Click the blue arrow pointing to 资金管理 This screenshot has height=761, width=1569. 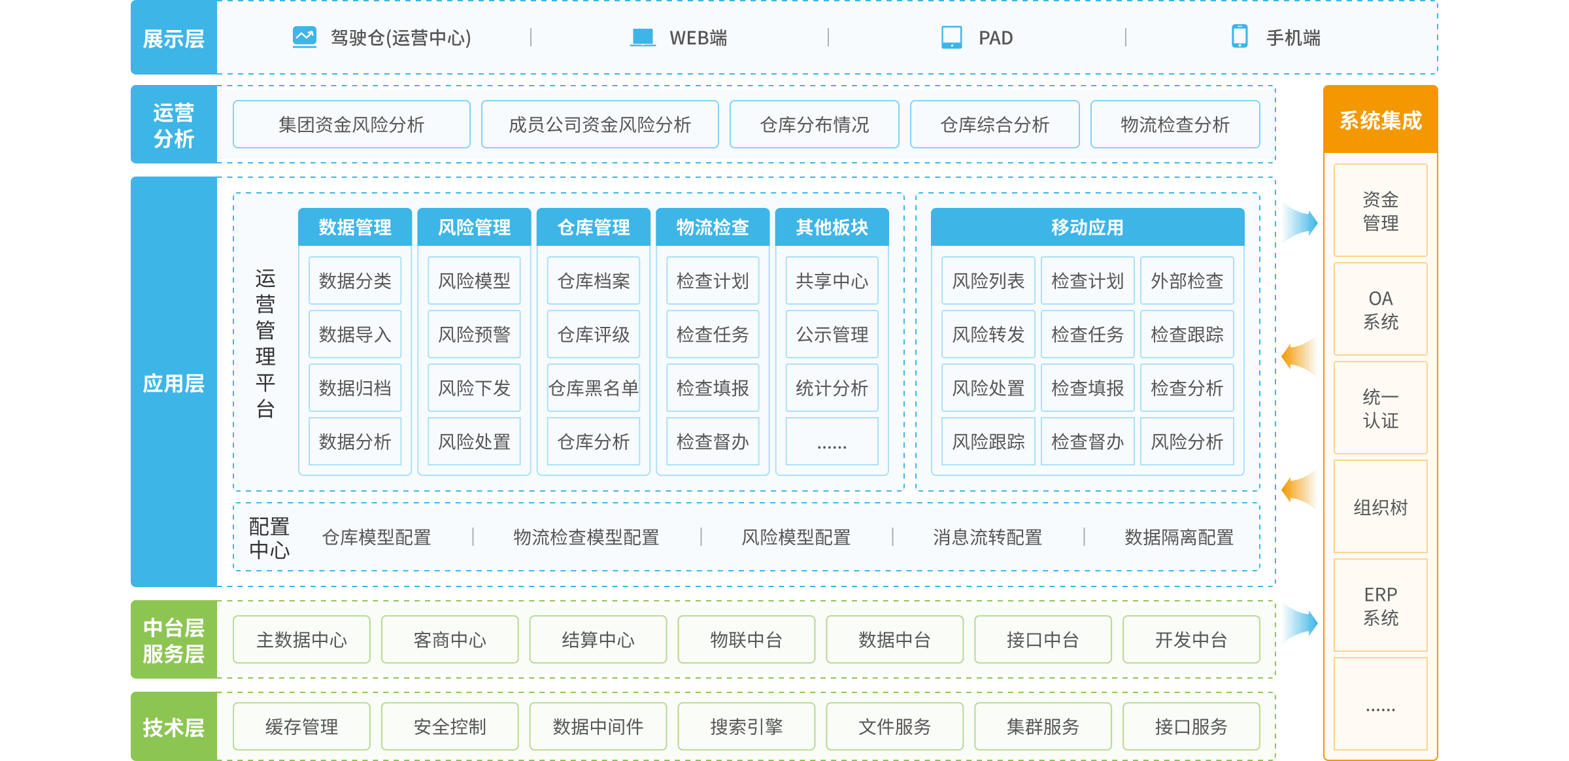coord(1300,222)
